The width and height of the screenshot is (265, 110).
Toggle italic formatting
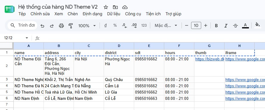(x=226, y=26)
